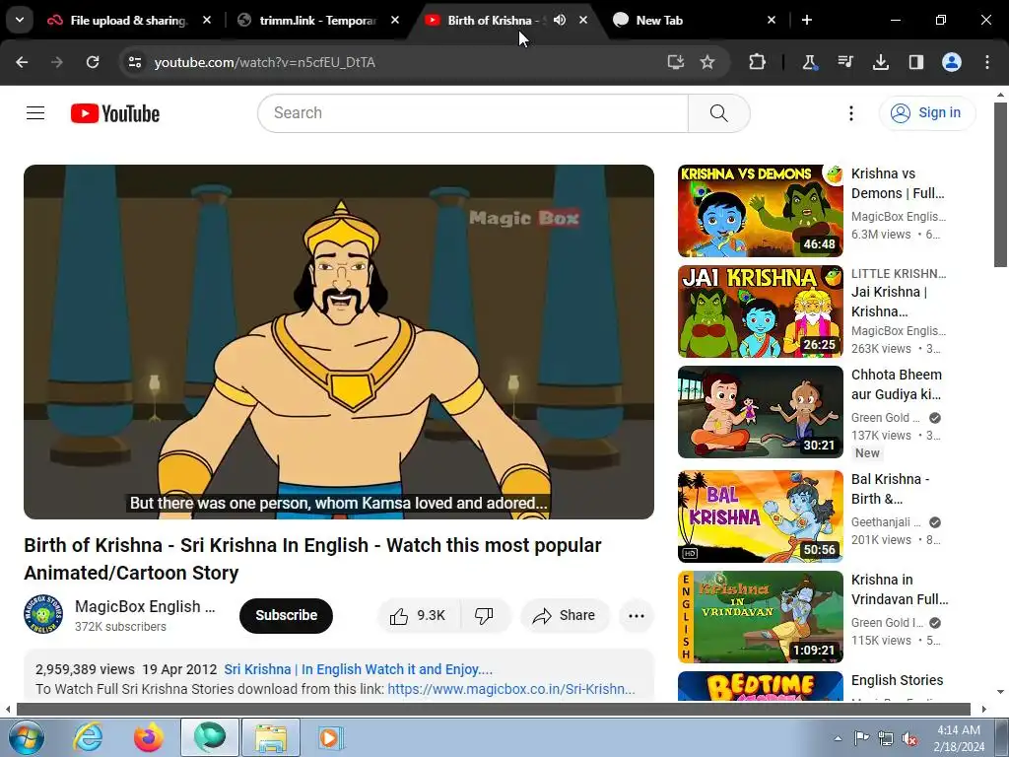Click the horizontal scrollbar at bottom
This screenshot has width=1009, height=757.
pos(494,710)
